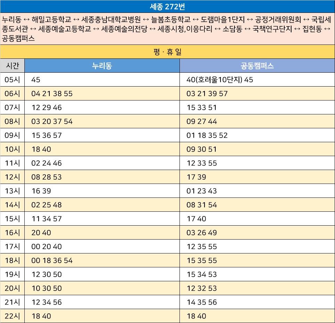Select the 02 25 48 cell

pyautogui.click(x=102, y=205)
